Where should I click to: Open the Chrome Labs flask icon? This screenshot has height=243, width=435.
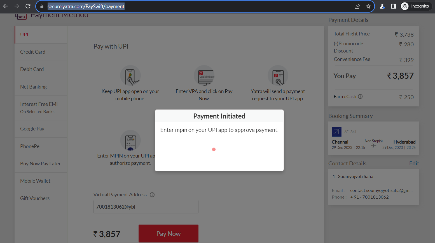tap(382, 6)
